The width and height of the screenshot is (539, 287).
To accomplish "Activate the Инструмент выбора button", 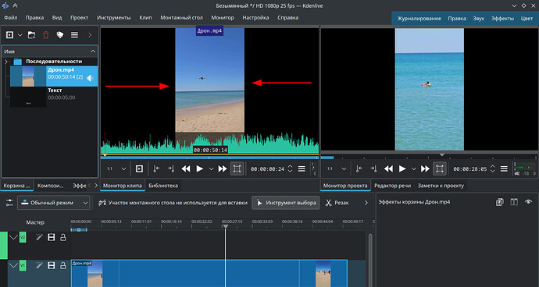I will point(286,203).
